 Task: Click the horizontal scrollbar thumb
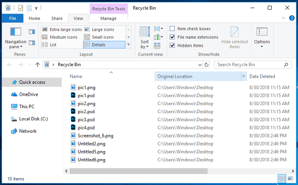(138, 171)
